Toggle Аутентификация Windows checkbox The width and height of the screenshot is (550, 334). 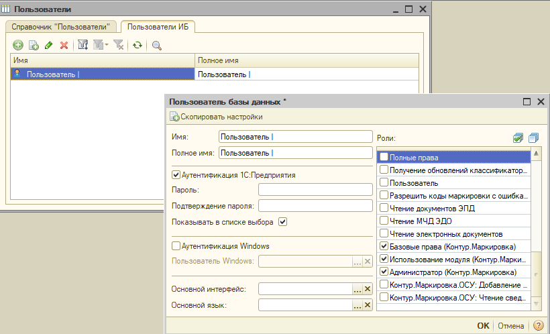pyautogui.click(x=176, y=246)
